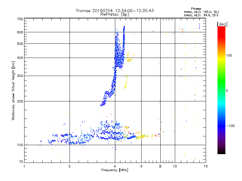
Task: Click the y-axis tick label '300'
Action: (x=20, y=76)
